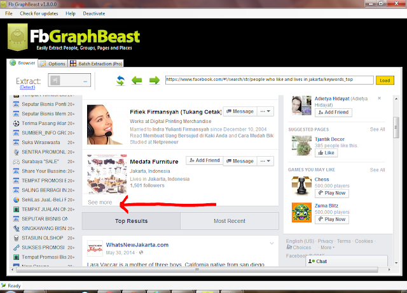Click the Detect link under Extract
Viewport: 407px width, 293px height.
pyautogui.click(x=27, y=87)
